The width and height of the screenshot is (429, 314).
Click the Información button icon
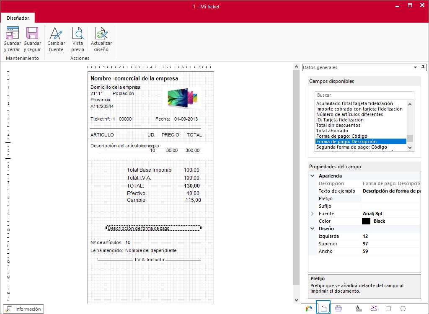[9, 309]
